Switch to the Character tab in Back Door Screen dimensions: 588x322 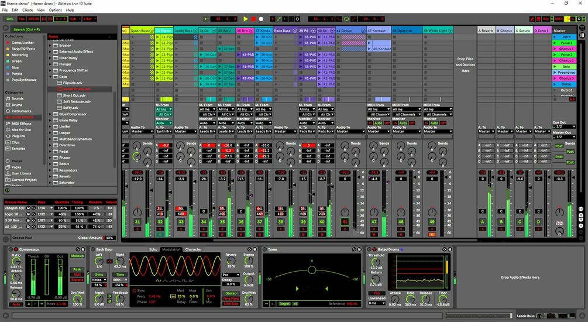[194, 249]
